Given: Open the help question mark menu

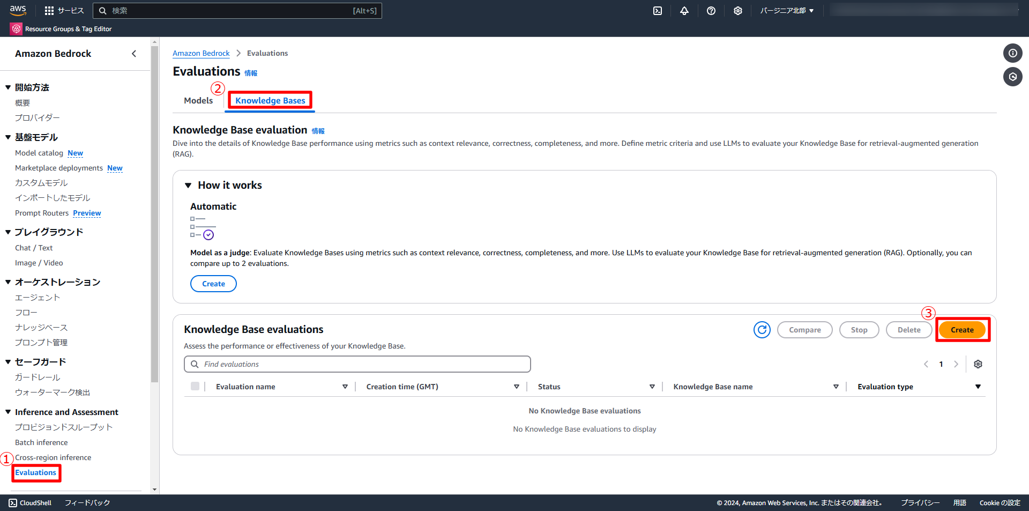Looking at the screenshot, I should pos(711,11).
